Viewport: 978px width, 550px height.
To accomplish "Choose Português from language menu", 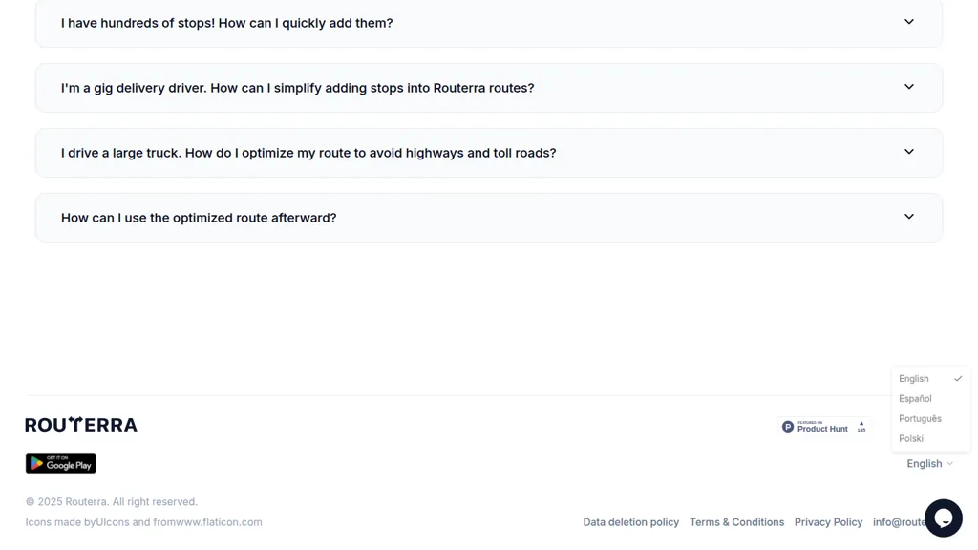I will coord(930,419).
